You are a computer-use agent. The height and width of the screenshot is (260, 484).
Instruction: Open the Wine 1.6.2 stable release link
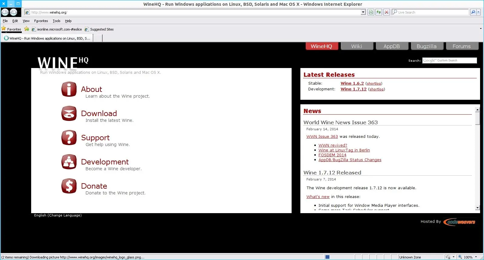click(352, 83)
